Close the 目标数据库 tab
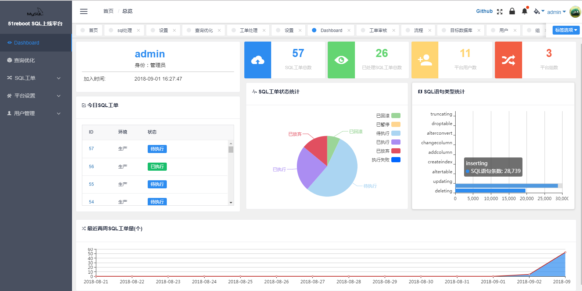The image size is (582, 291). tap(479, 31)
